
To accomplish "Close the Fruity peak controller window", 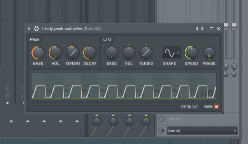I will click(x=219, y=29).
